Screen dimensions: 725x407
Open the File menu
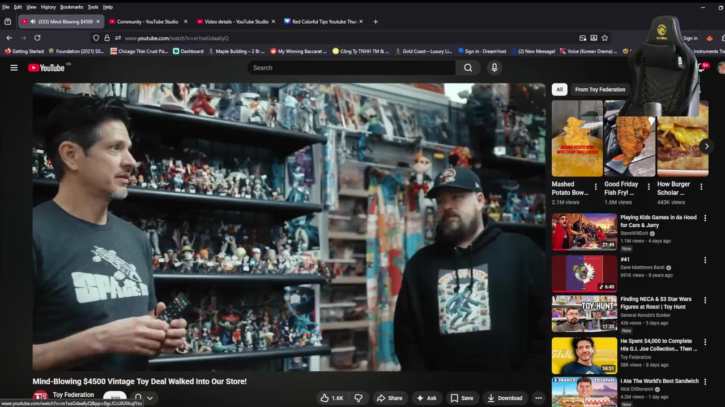point(6,7)
